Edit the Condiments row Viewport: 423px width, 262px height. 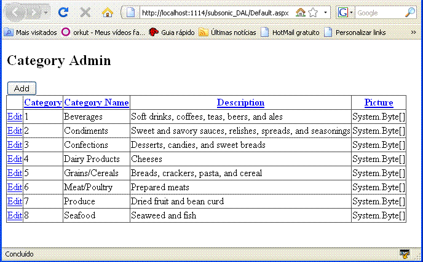tap(15, 131)
